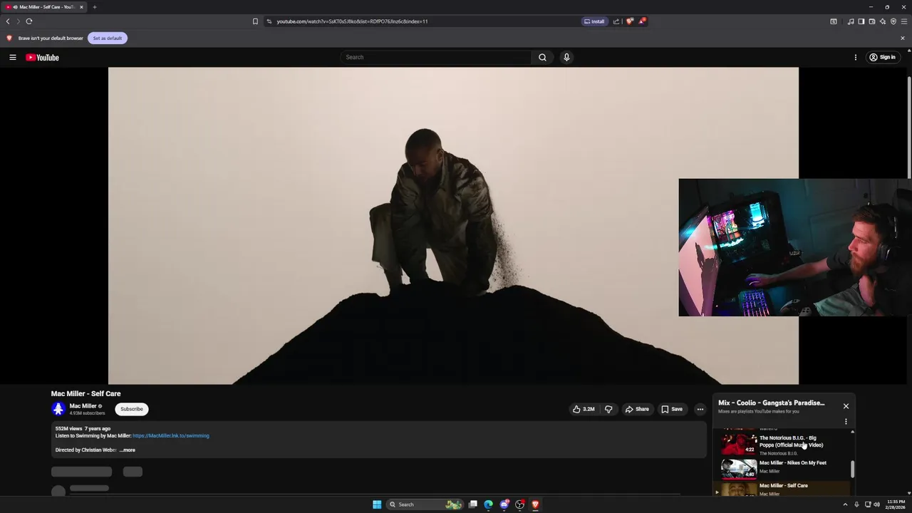Share the Mac Miller Self Care video

(637, 409)
